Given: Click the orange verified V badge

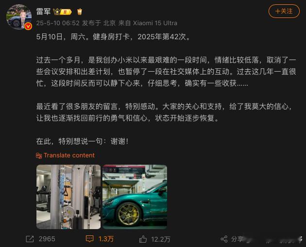Looking at the screenshot, I should point(28,26).
